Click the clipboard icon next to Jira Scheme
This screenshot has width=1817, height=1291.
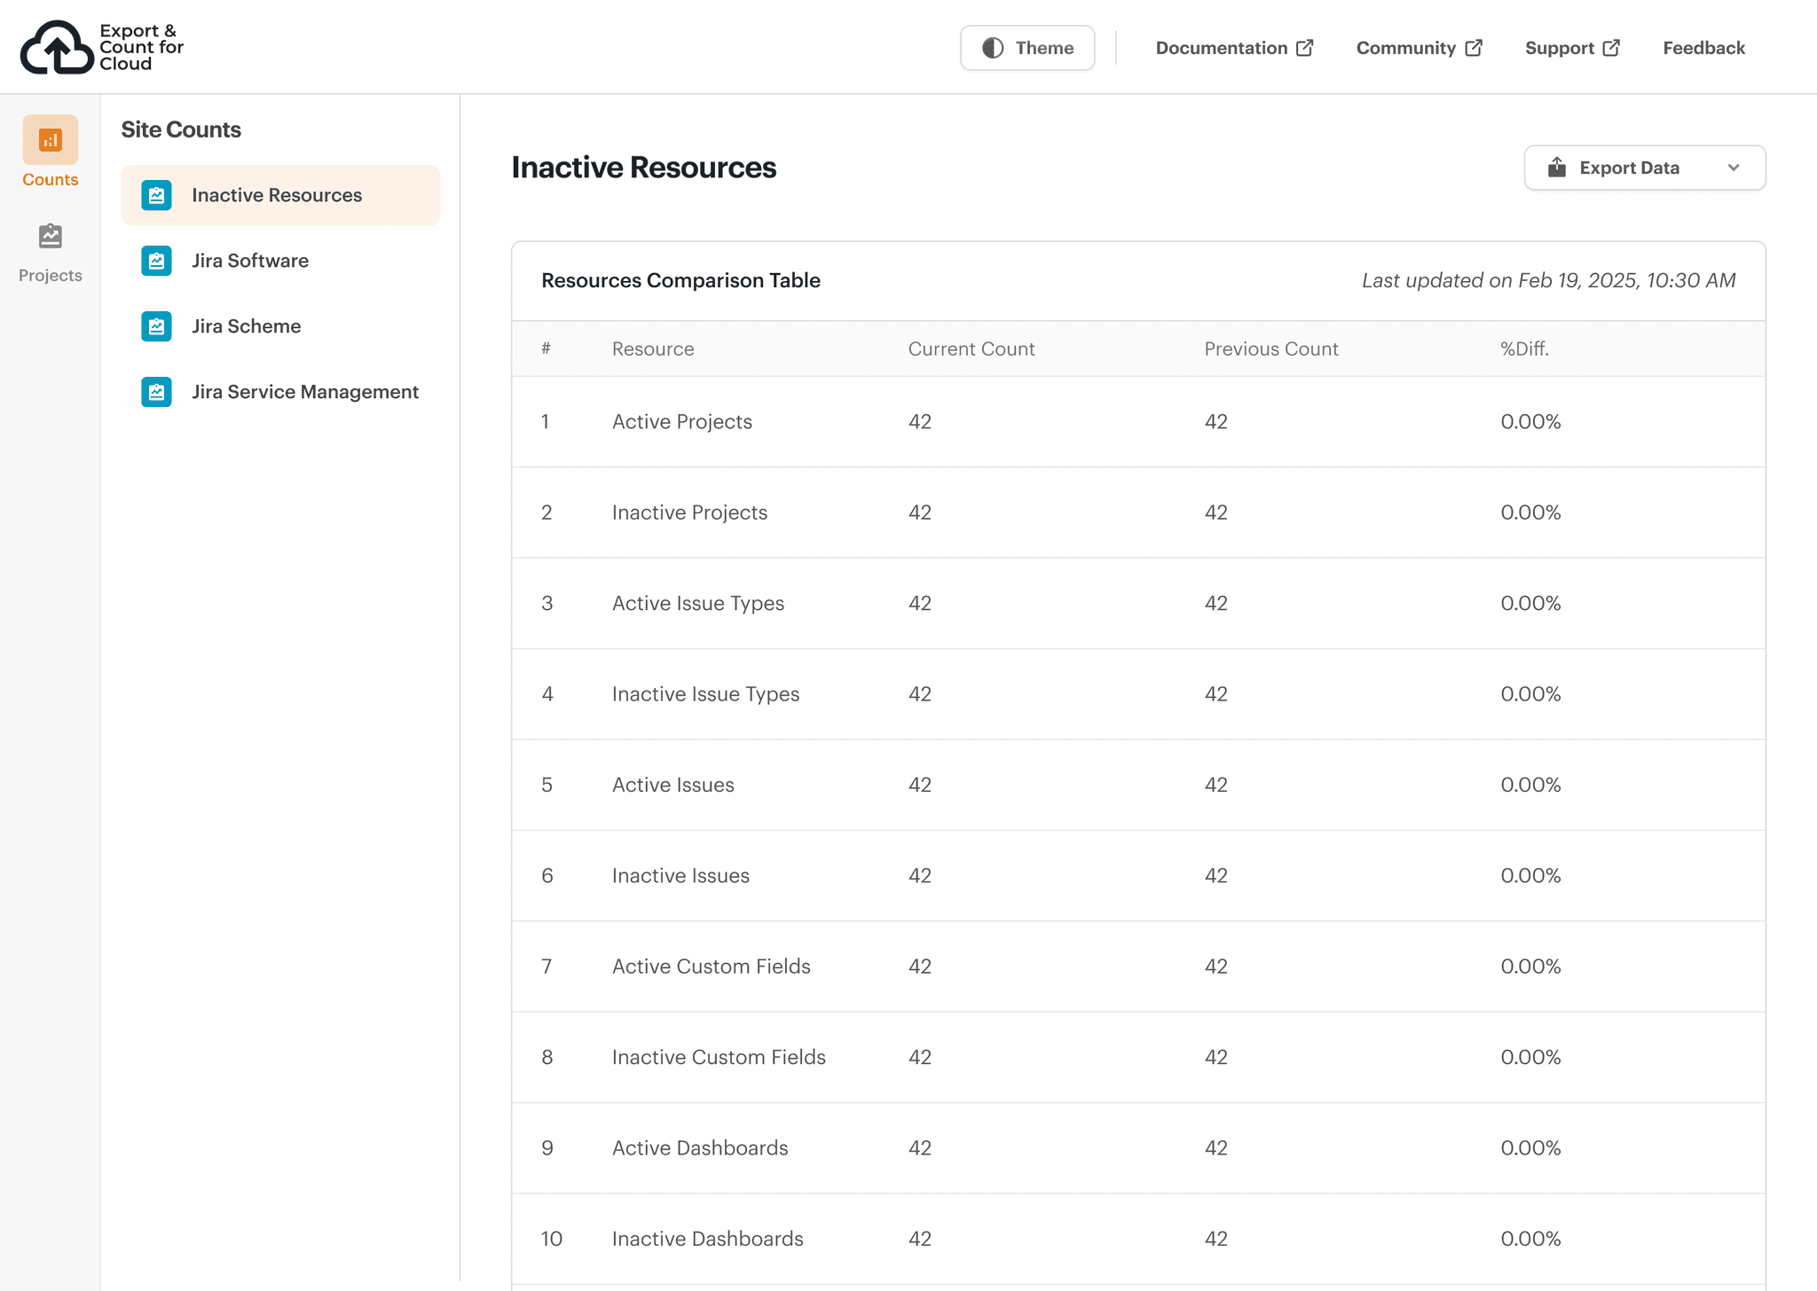[x=156, y=326]
